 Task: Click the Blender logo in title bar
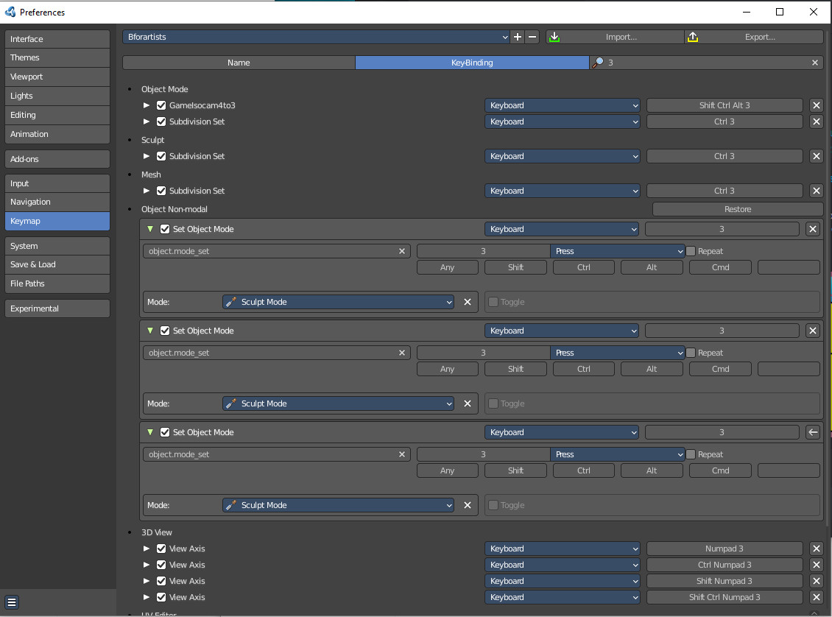(10, 12)
